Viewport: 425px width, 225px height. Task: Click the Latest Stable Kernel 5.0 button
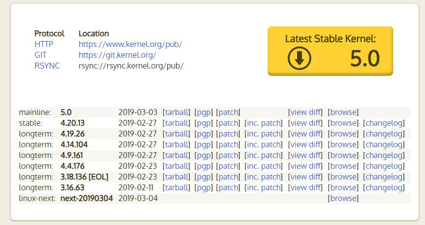pyautogui.click(x=330, y=51)
